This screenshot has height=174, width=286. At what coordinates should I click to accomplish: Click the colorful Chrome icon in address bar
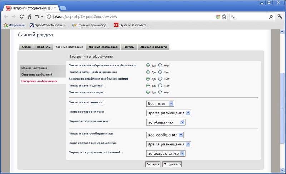click(x=218, y=16)
